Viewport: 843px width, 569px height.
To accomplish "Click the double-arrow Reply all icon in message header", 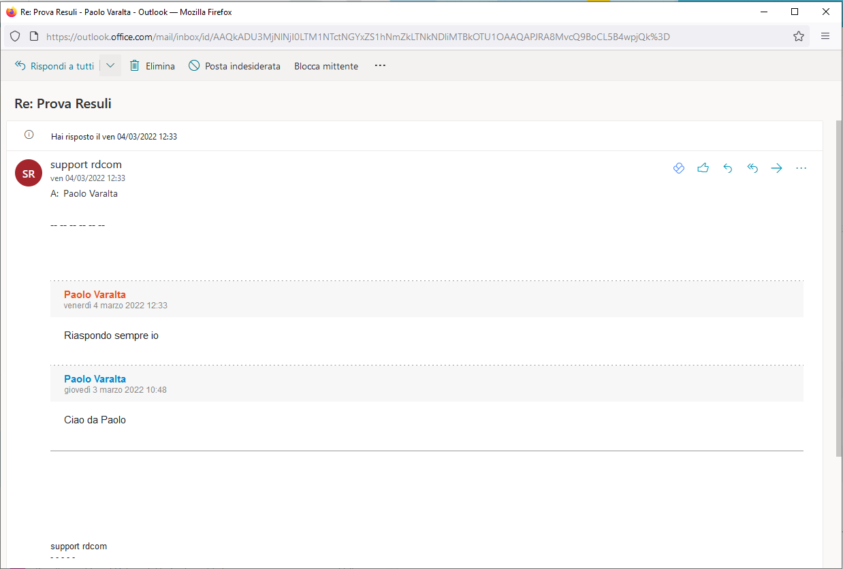I will tap(752, 168).
